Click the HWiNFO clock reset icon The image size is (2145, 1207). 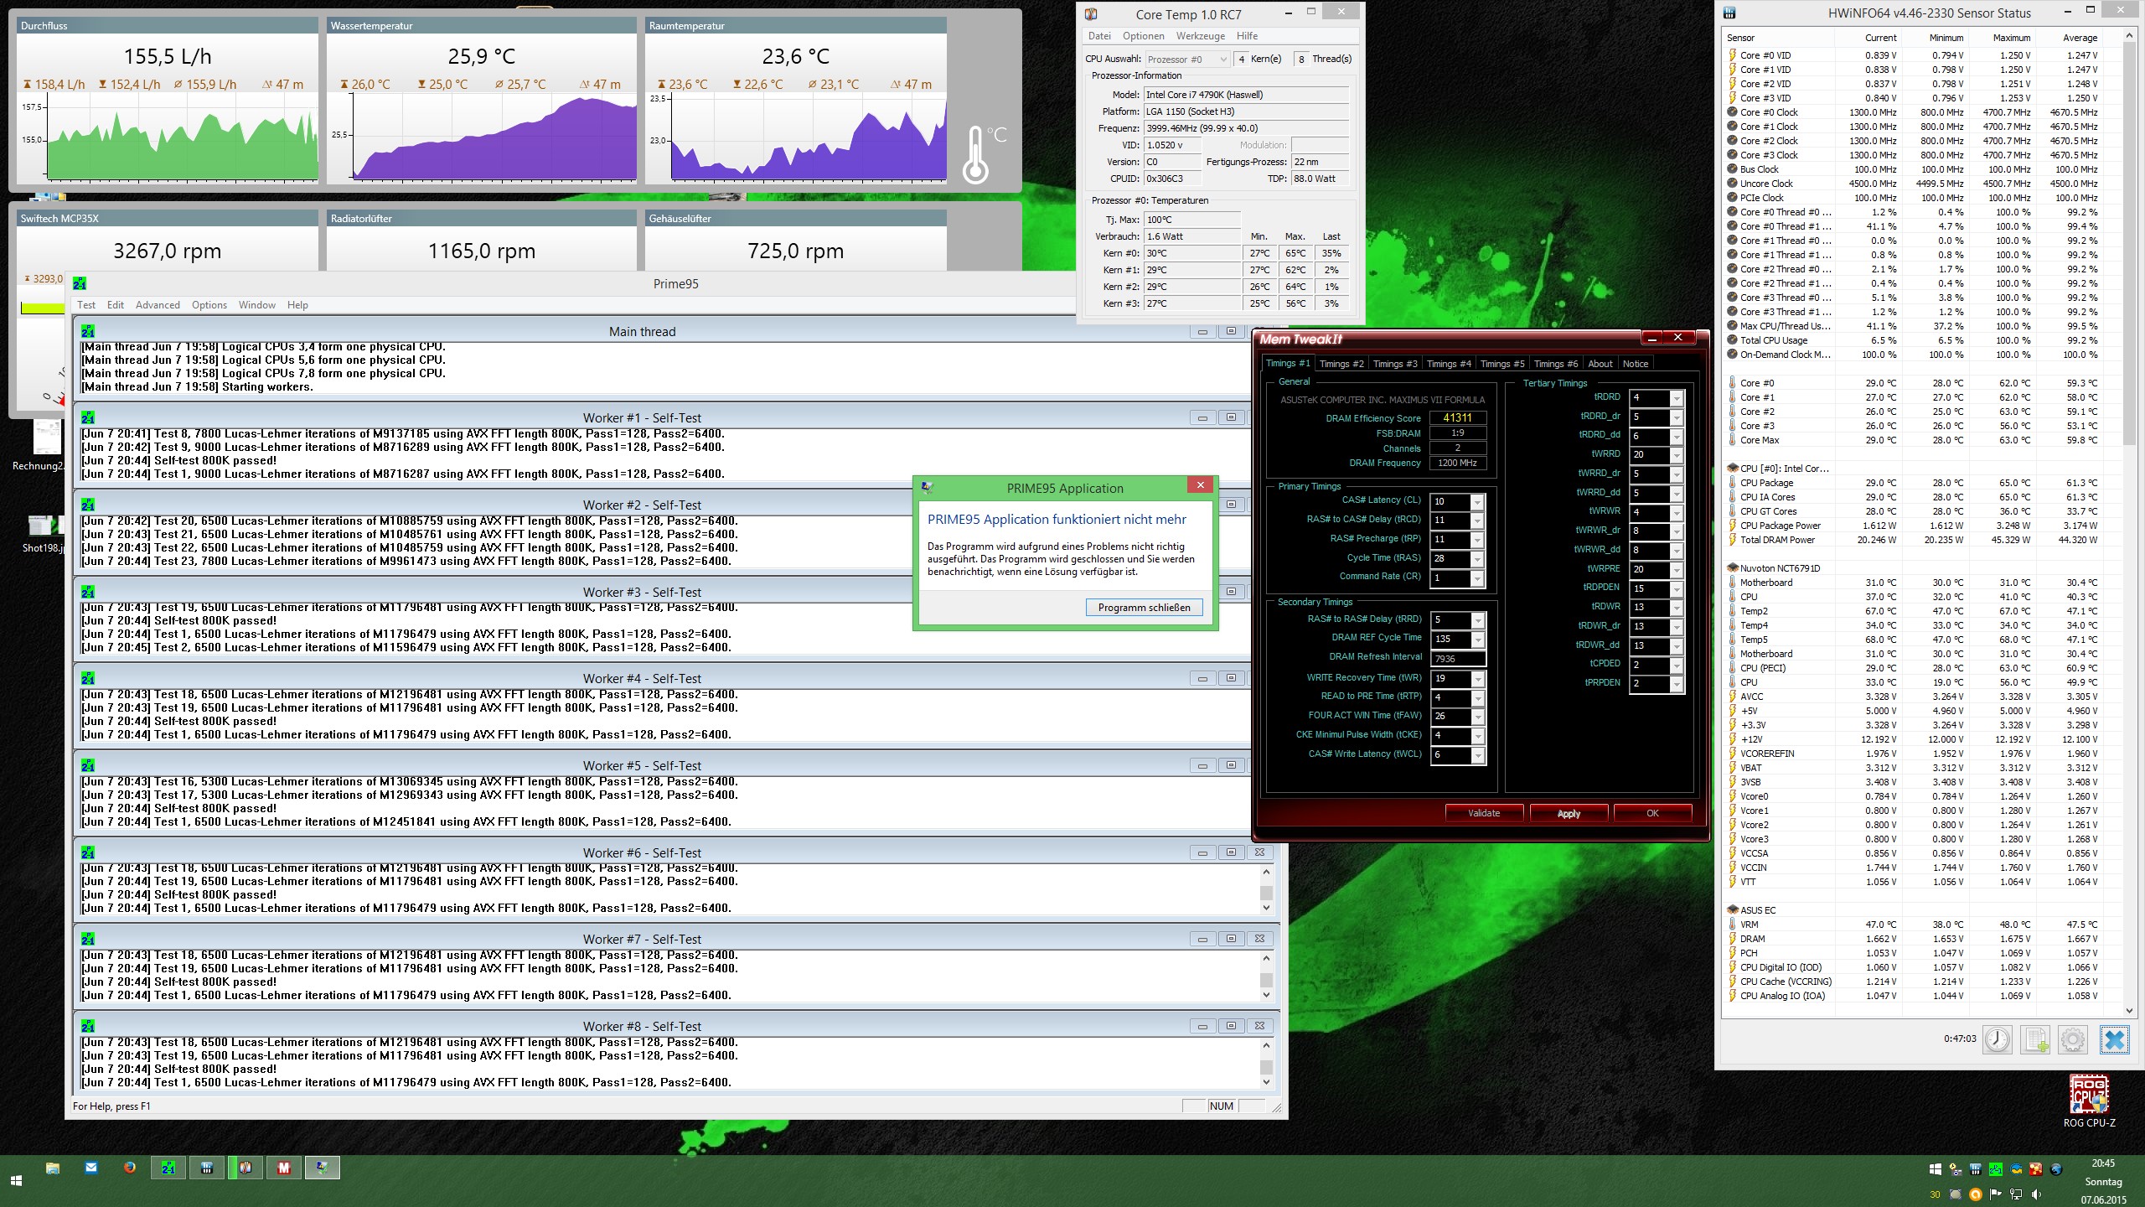click(1998, 1040)
